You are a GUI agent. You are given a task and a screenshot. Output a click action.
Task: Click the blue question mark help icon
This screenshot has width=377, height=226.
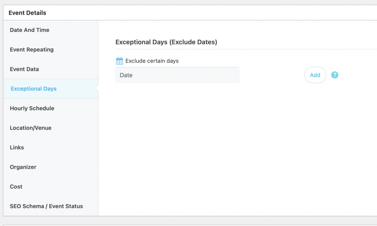334,75
